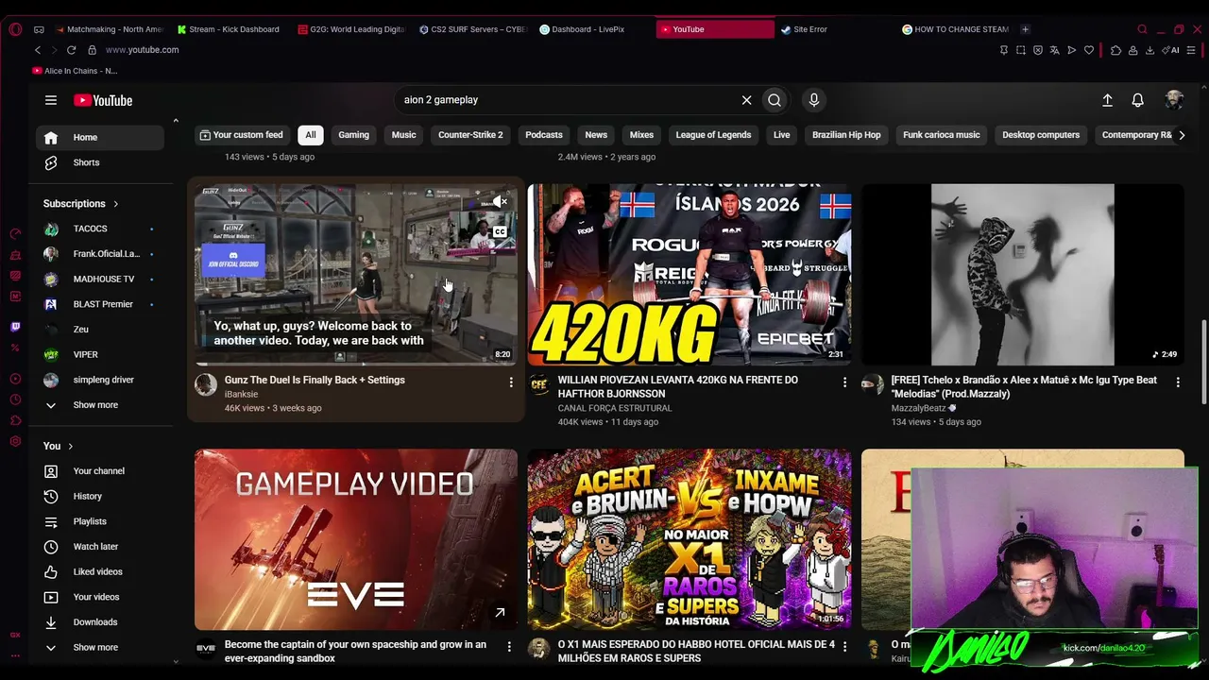Screen dimensions: 1209x680
Task: Click the www.youtube.com address bar
Action: pos(142,50)
